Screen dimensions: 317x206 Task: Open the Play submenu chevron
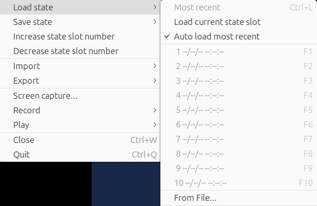pyautogui.click(x=155, y=125)
